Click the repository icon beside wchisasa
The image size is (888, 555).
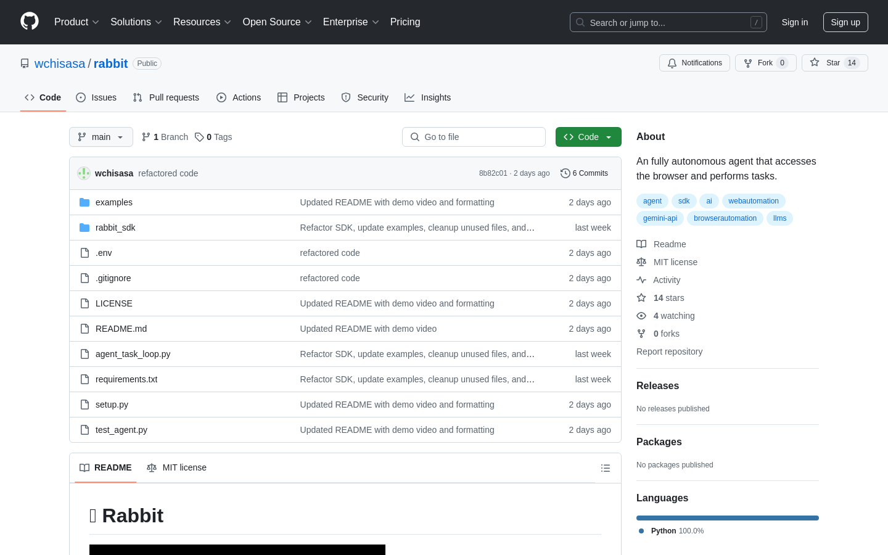coord(25,64)
